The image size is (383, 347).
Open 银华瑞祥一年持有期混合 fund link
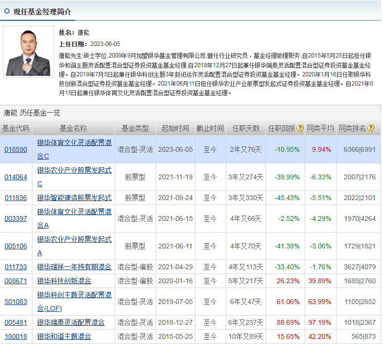(74, 267)
